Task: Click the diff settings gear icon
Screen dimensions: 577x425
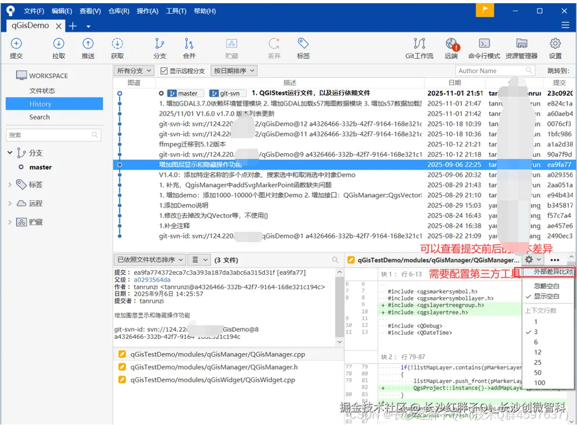Action: pos(529,260)
